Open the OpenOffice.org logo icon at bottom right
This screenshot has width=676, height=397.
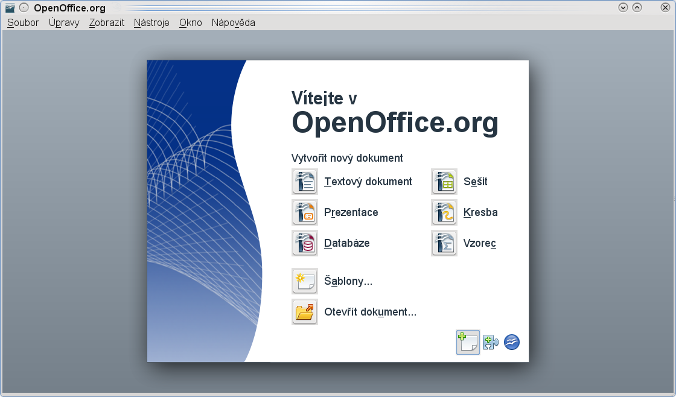[x=511, y=342]
